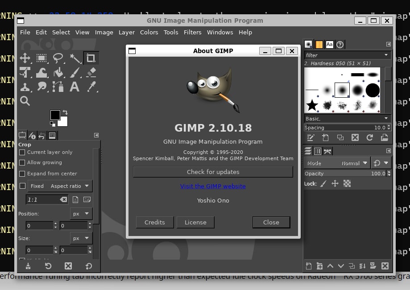Open the layer mode group switch dropdown
Screen dimensions: 410x290
tap(381, 163)
